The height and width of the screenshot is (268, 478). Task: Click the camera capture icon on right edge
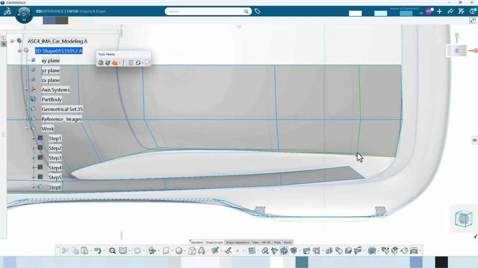click(x=475, y=140)
